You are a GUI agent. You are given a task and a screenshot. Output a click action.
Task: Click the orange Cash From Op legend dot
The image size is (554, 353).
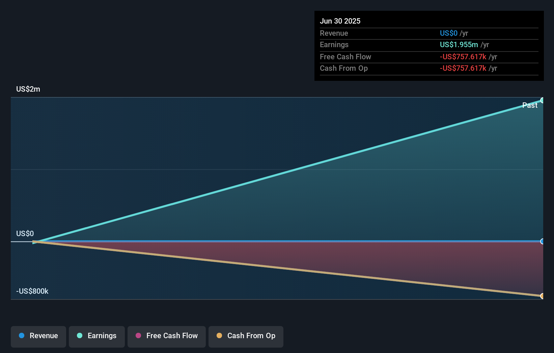pyautogui.click(x=219, y=335)
